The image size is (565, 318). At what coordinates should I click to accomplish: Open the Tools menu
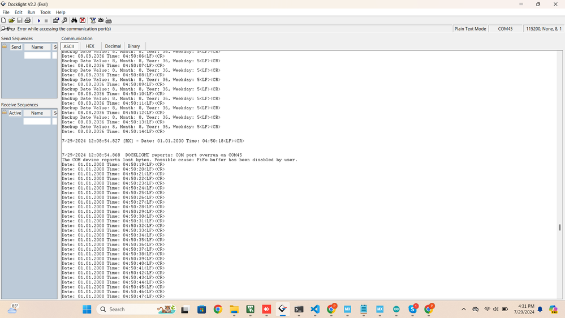(x=45, y=12)
